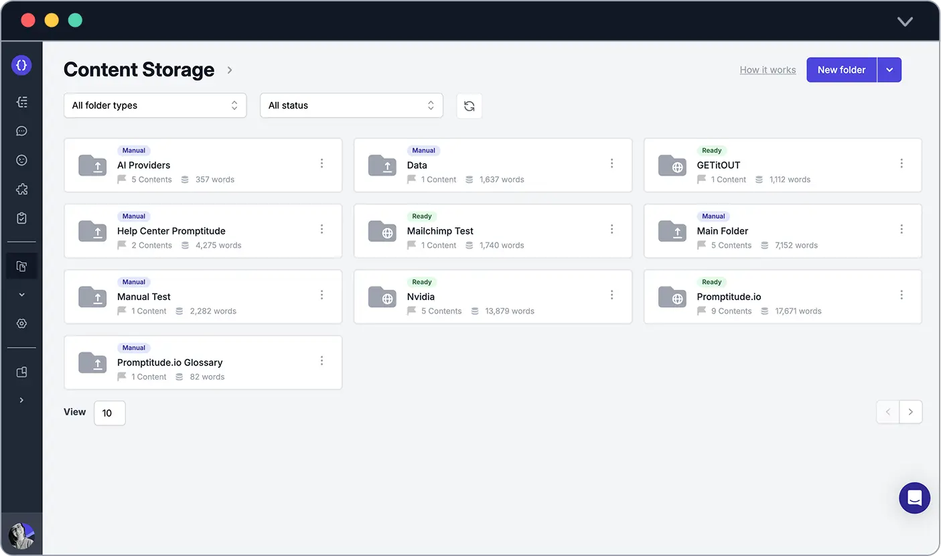Open the GETitOUT folder title
This screenshot has width=941, height=556.
[x=719, y=165]
